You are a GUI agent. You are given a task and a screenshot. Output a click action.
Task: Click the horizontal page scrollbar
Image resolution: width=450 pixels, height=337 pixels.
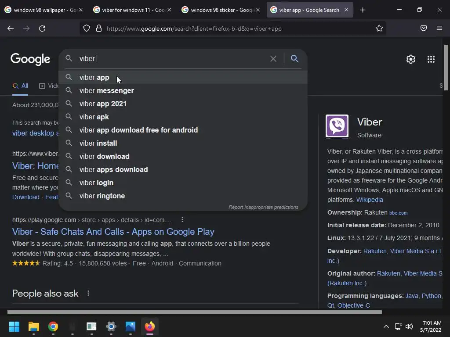point(195,312)
